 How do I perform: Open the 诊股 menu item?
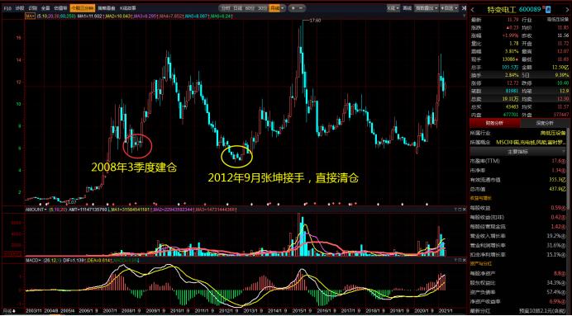[x=20, y=7]
